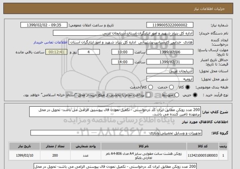The height and width of the screenshot is (169, 240).
Task: Click the deadline time field 10:00
Action: tap(122, 52)
